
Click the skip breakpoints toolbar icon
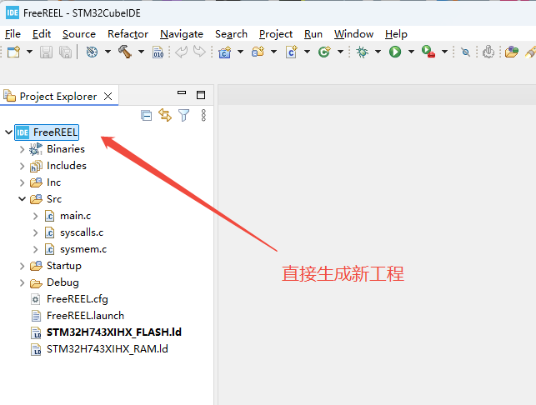[465, 52]
